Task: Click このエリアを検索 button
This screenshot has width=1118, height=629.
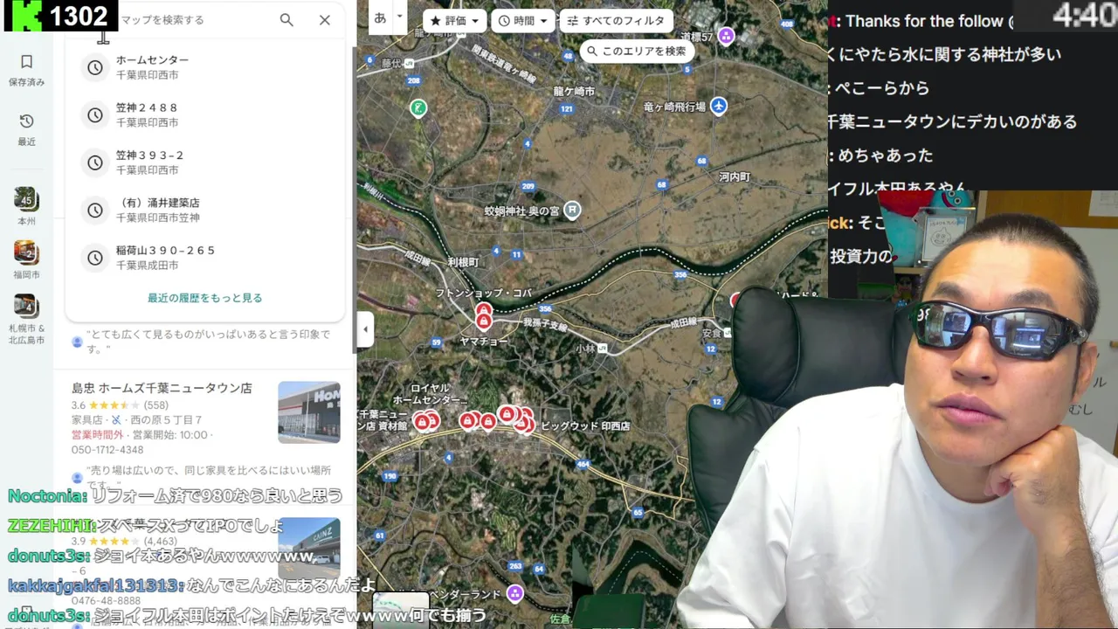Action: 636,51
